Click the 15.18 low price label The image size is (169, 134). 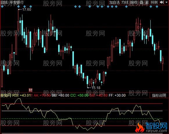[x=96, y=88]
